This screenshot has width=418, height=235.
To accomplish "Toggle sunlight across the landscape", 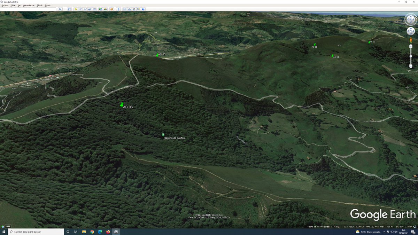I will coord(106,9).
